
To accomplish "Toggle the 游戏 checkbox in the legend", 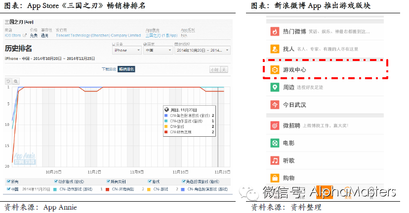I will [x=150, y=182].
